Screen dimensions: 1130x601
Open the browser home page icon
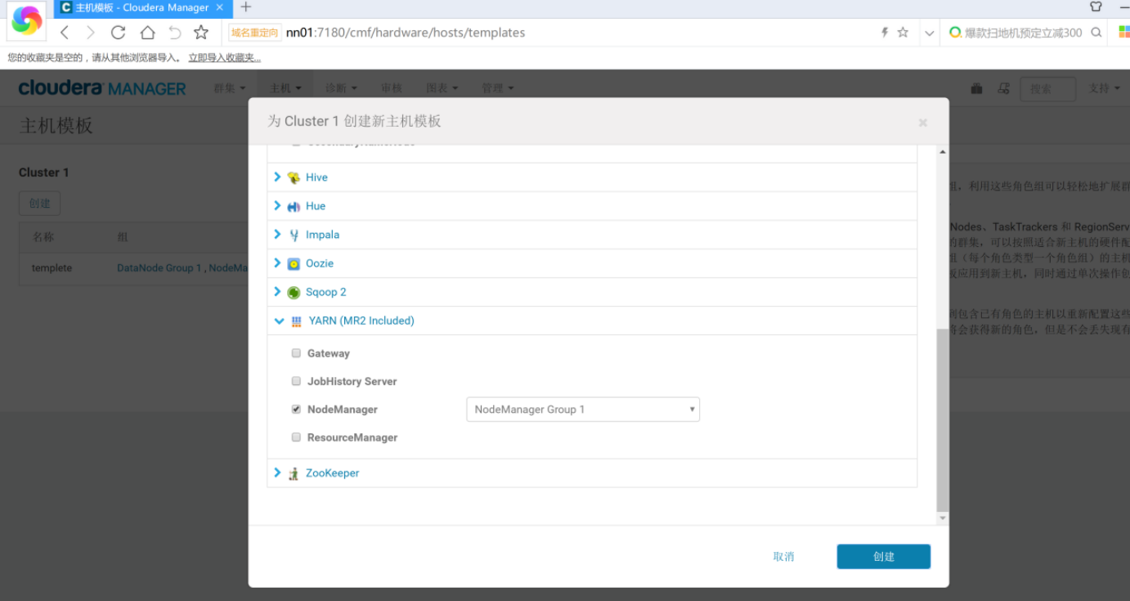click(x=147, y=33)
